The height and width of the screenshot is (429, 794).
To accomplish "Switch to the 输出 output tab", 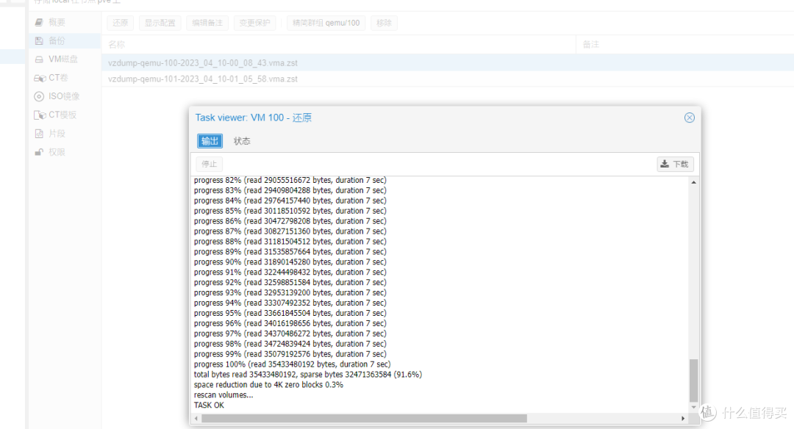I will (210, 141).
